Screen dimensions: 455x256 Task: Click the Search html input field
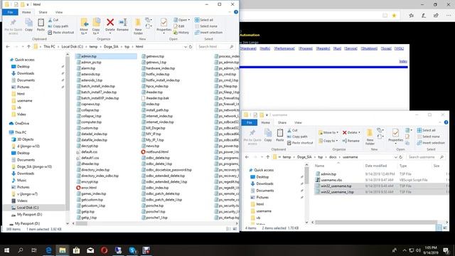pos(215,47)
